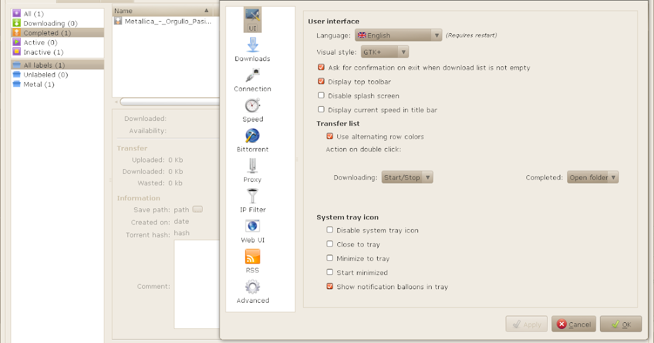Select the Metallica torrent row
654x343 pixels.
coord(166,21)
